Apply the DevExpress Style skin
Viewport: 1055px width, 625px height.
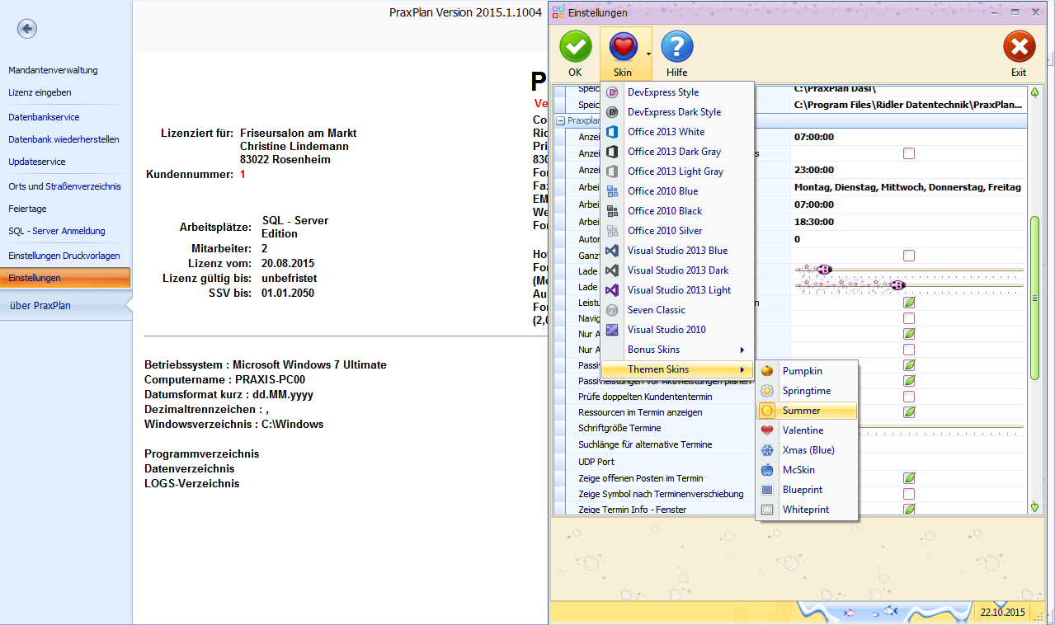coord(676,92)
